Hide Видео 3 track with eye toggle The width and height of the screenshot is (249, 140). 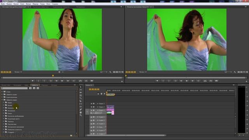click(x=91, y=104)
